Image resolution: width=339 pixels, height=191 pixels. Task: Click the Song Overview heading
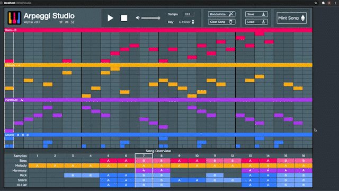(158, 151)
